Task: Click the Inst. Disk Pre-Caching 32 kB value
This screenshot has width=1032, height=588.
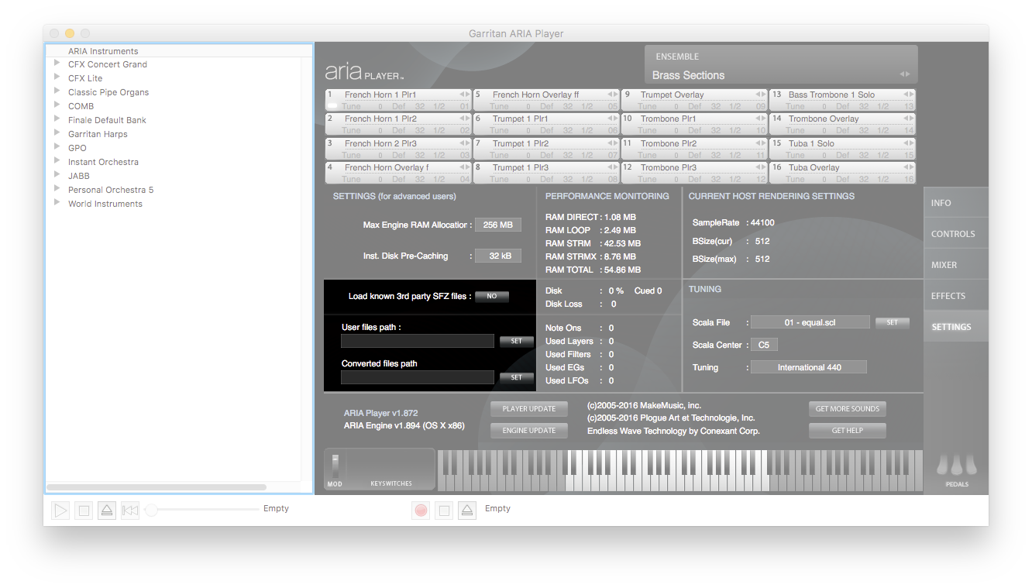Action: (498, 256)
